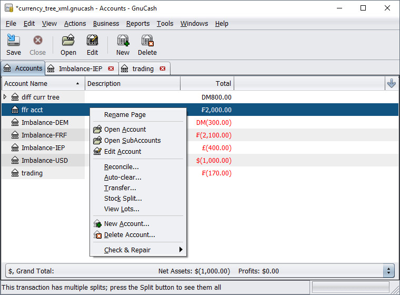Sort by the Account Name column header
The width and height of the screenshot is (400, 295).
(37, 83)
